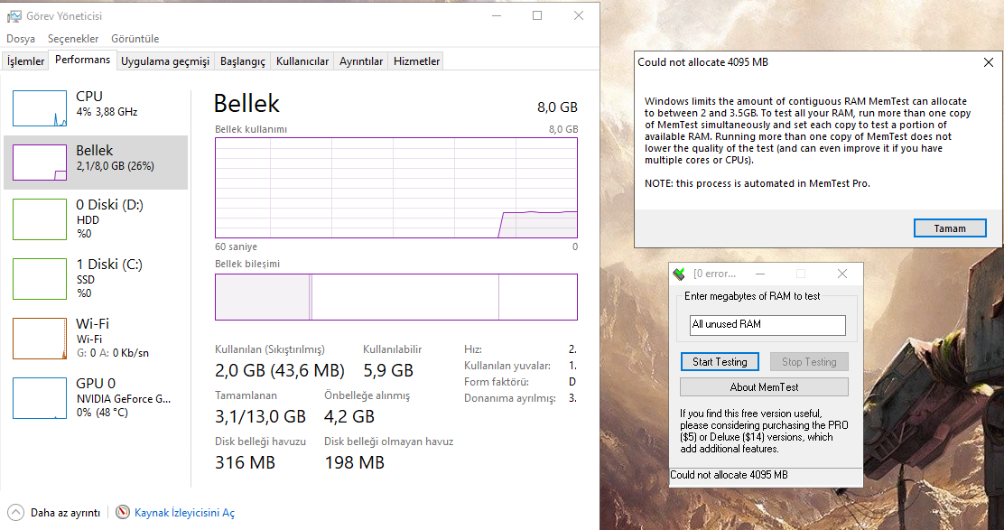Image resolution: width=1004 pixels, height=530 pixels.
Task: Click the Tamam button in error dialog
Action: [950, 228]
